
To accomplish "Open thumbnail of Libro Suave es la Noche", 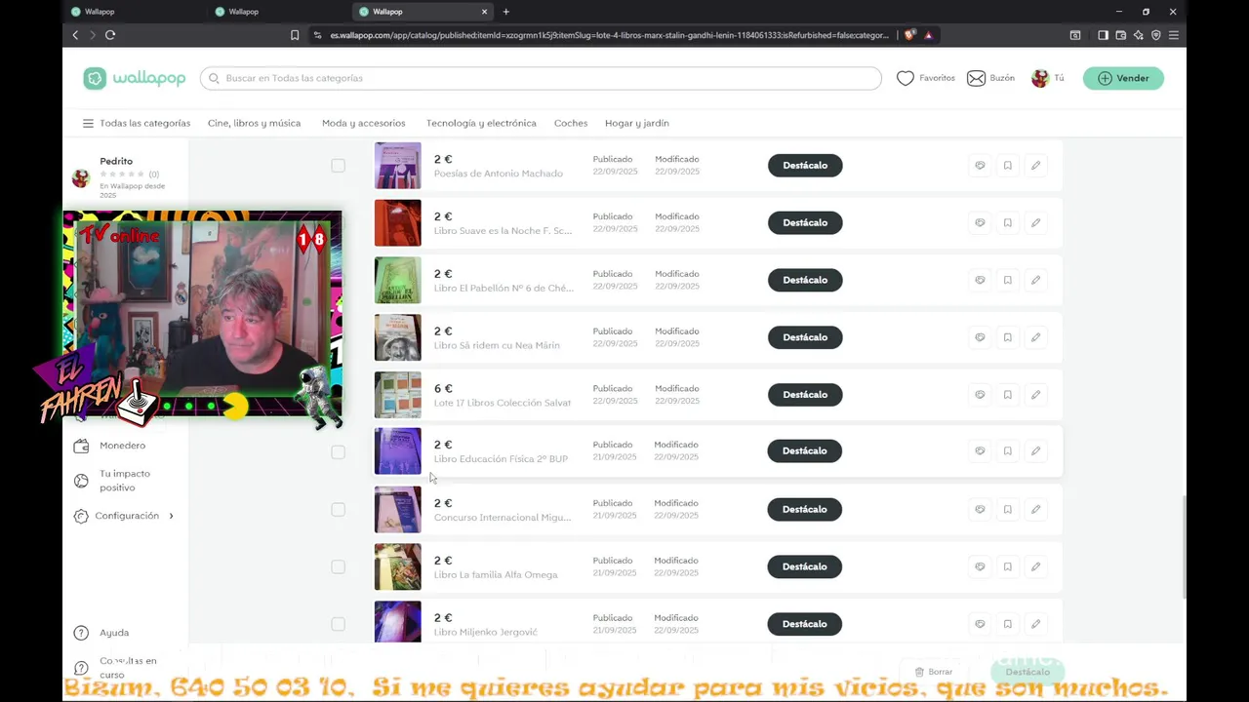I will tap(398, 223).
